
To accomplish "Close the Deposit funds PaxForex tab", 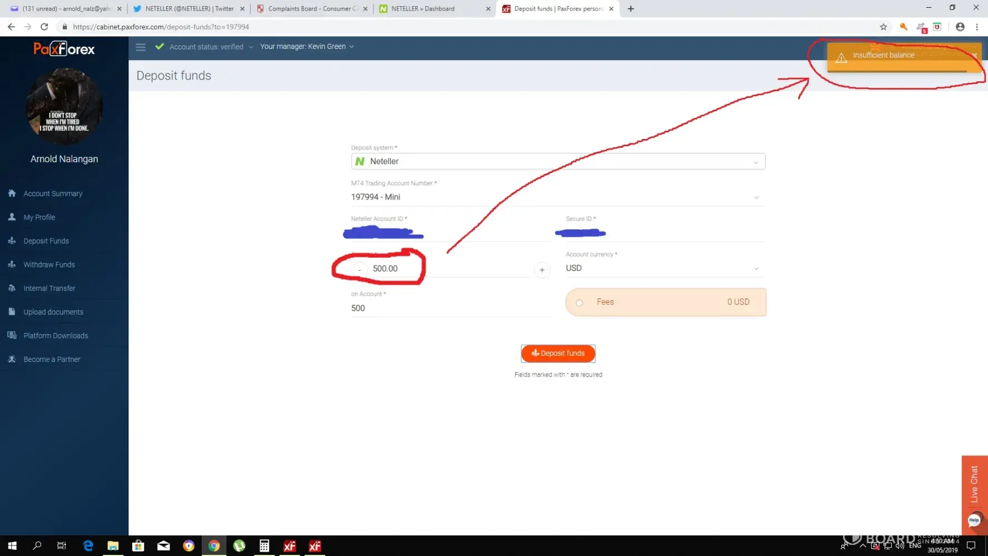I will 611,9.
